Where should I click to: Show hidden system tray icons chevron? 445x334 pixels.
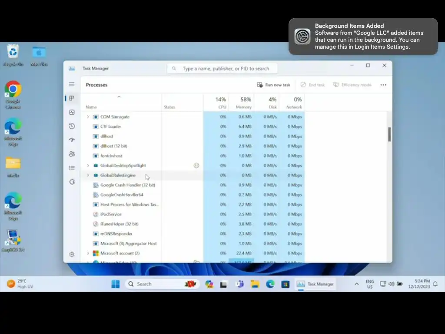(x=356, y=284)
